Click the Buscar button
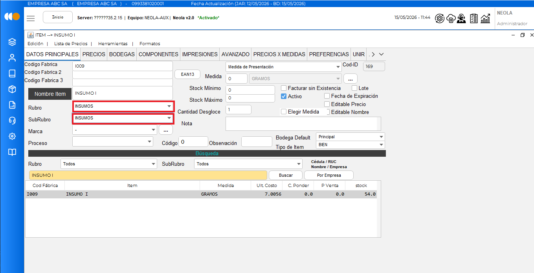 [x=286, y=175]
